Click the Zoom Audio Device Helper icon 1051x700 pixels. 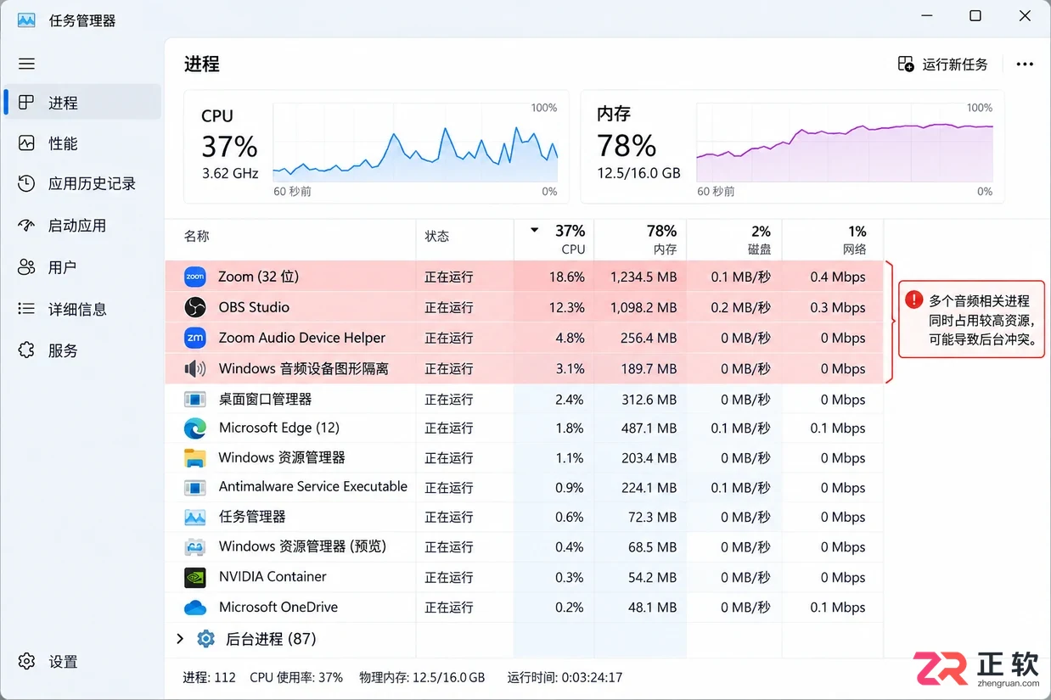(x=195, y=338)
